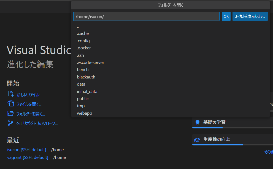Open recent isucon [SSH: default] workspace

pos(27,150)
